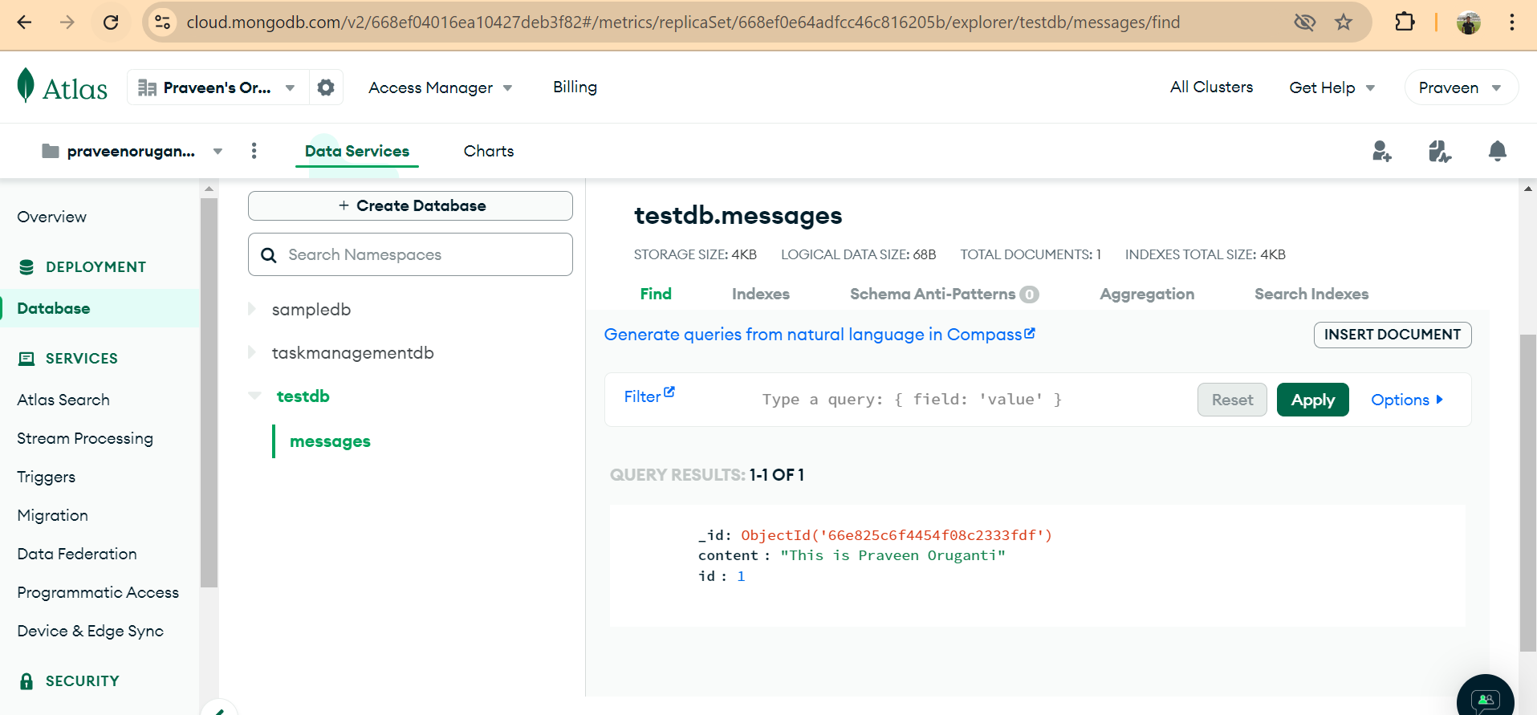Open Generate queries in Compass link
Image resolution: width=1537 pixels, height=715 pixels.
819,334
